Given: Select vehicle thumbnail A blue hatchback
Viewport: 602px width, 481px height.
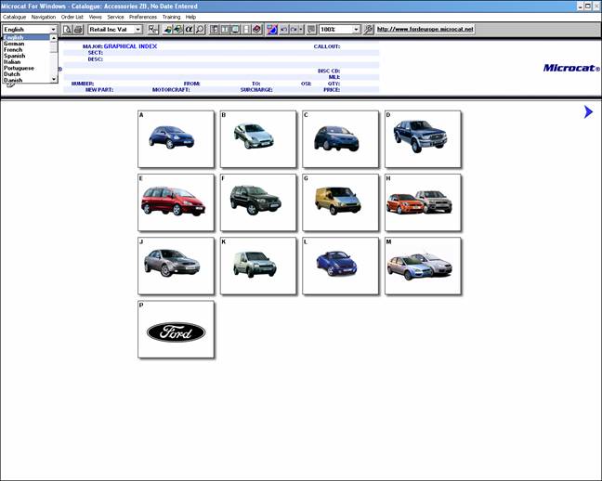Looking at the screenshot, I should pyautogui.click(x=176, y=139).
